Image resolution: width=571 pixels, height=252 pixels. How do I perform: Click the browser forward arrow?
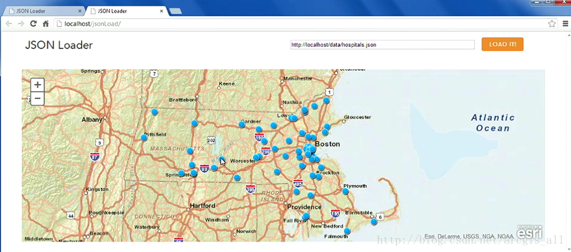pyautogui.click(x=21, y=24)
